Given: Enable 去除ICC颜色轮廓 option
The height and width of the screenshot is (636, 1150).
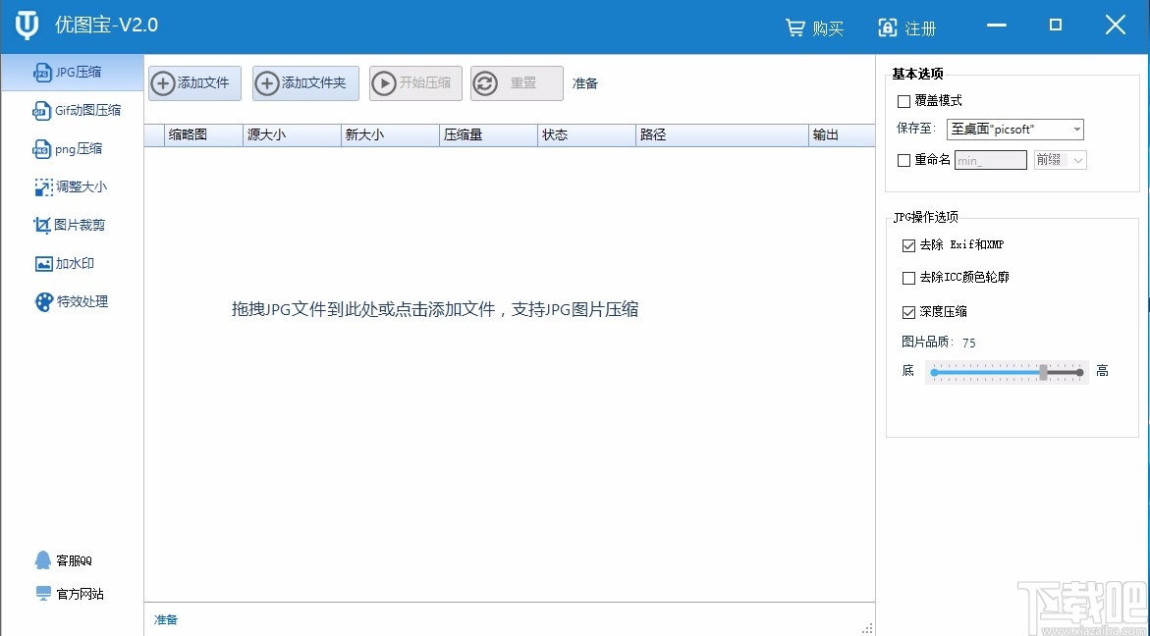Looking at the screenshot, I should click(908, 278).
